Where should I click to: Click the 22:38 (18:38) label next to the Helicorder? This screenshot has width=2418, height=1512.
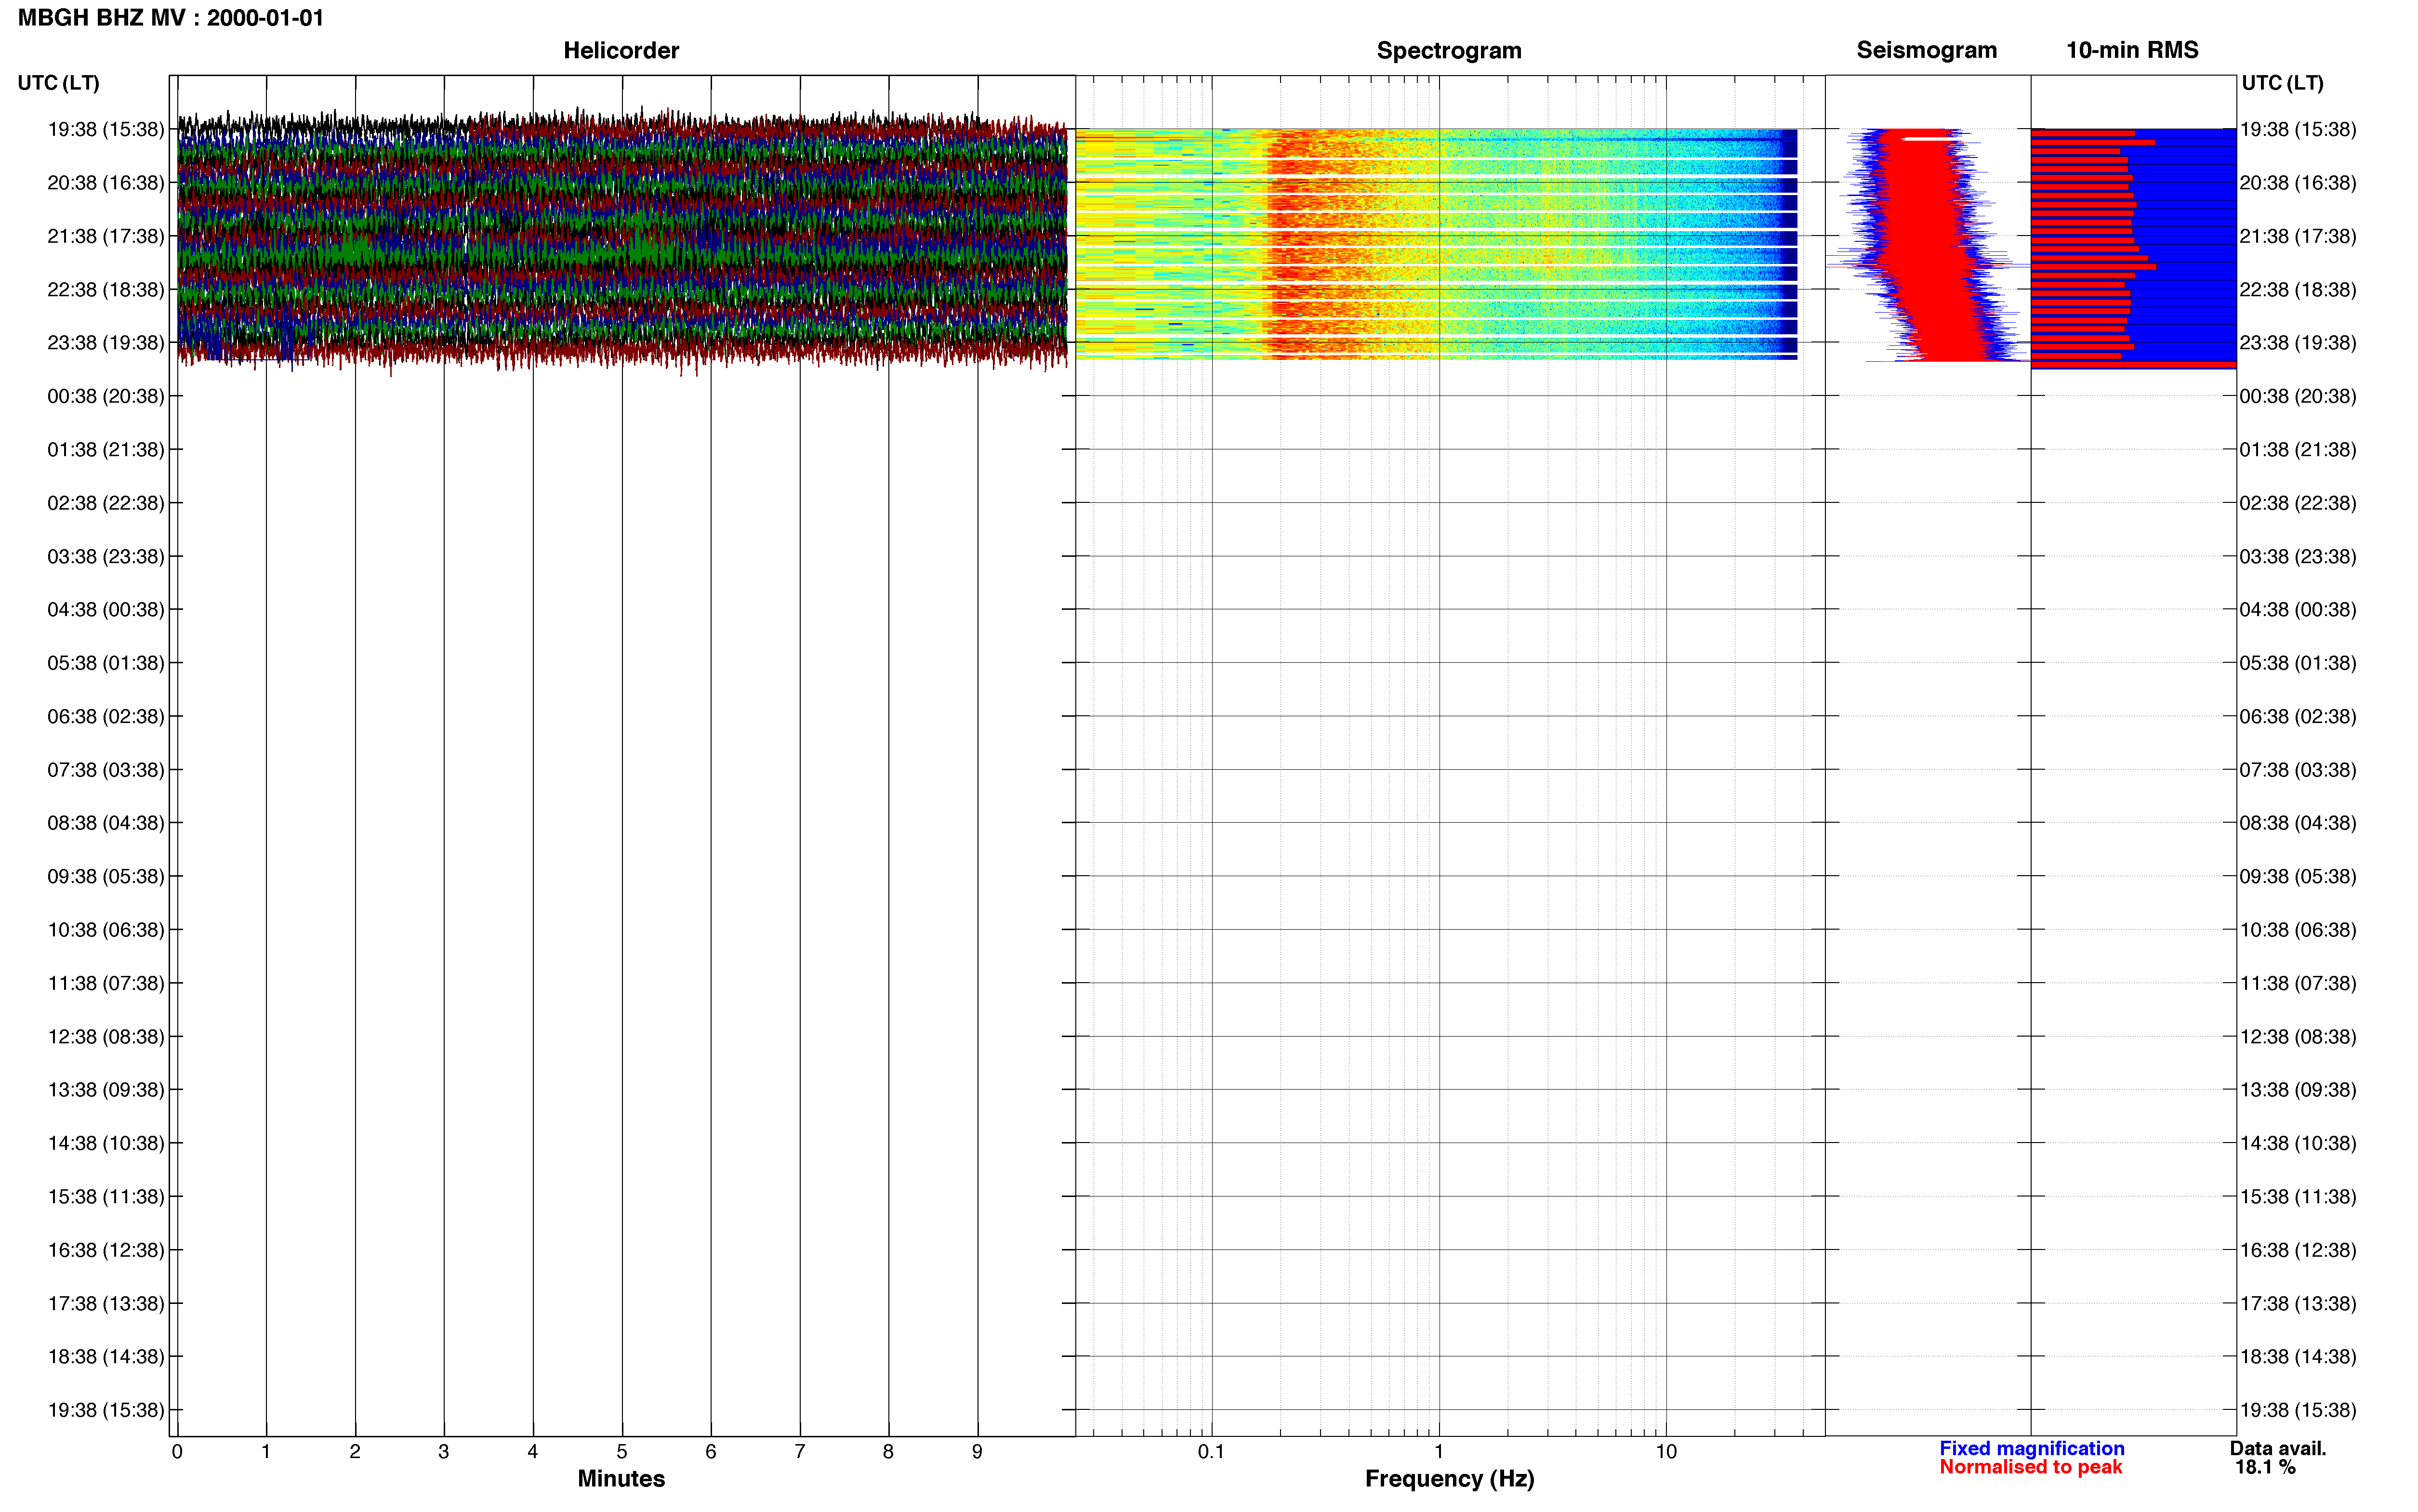[x=106, y=290]
